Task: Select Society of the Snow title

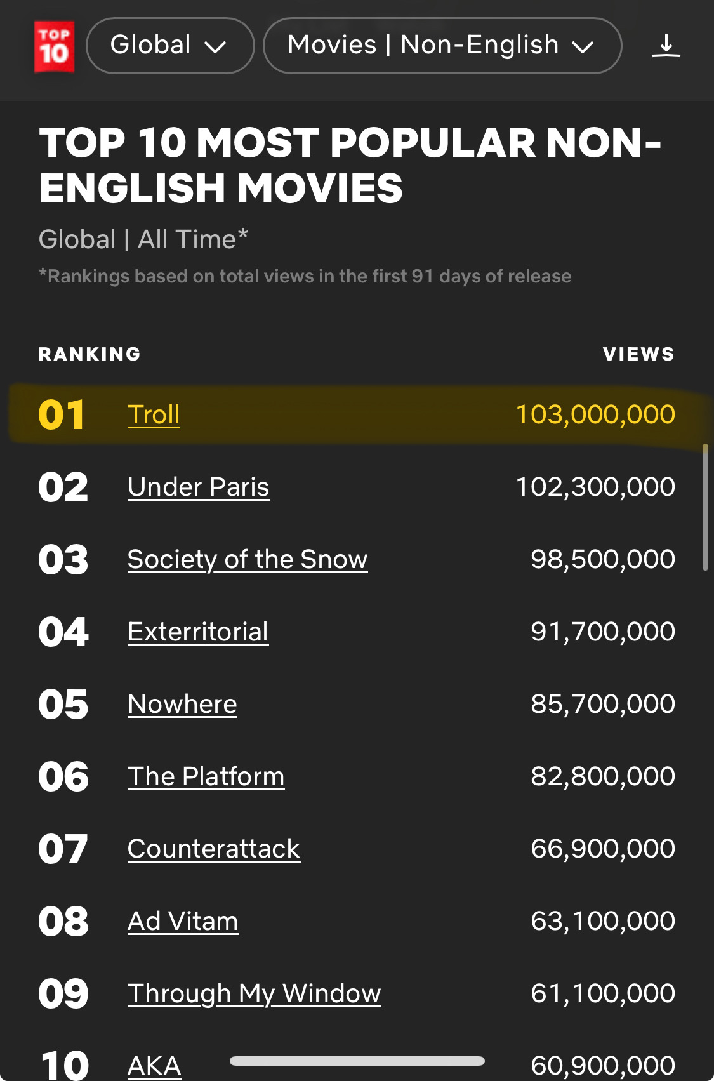Action: tap(248, 560)
